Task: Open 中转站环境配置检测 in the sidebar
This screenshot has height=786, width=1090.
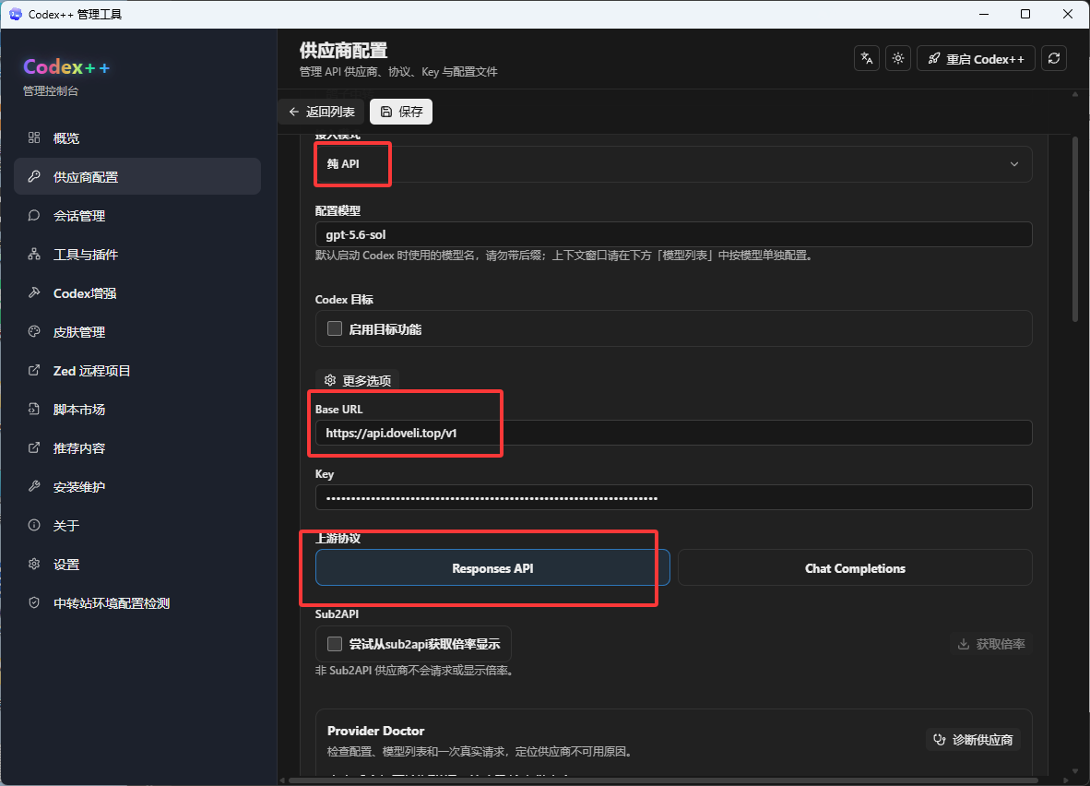Action: pos(137,602)
